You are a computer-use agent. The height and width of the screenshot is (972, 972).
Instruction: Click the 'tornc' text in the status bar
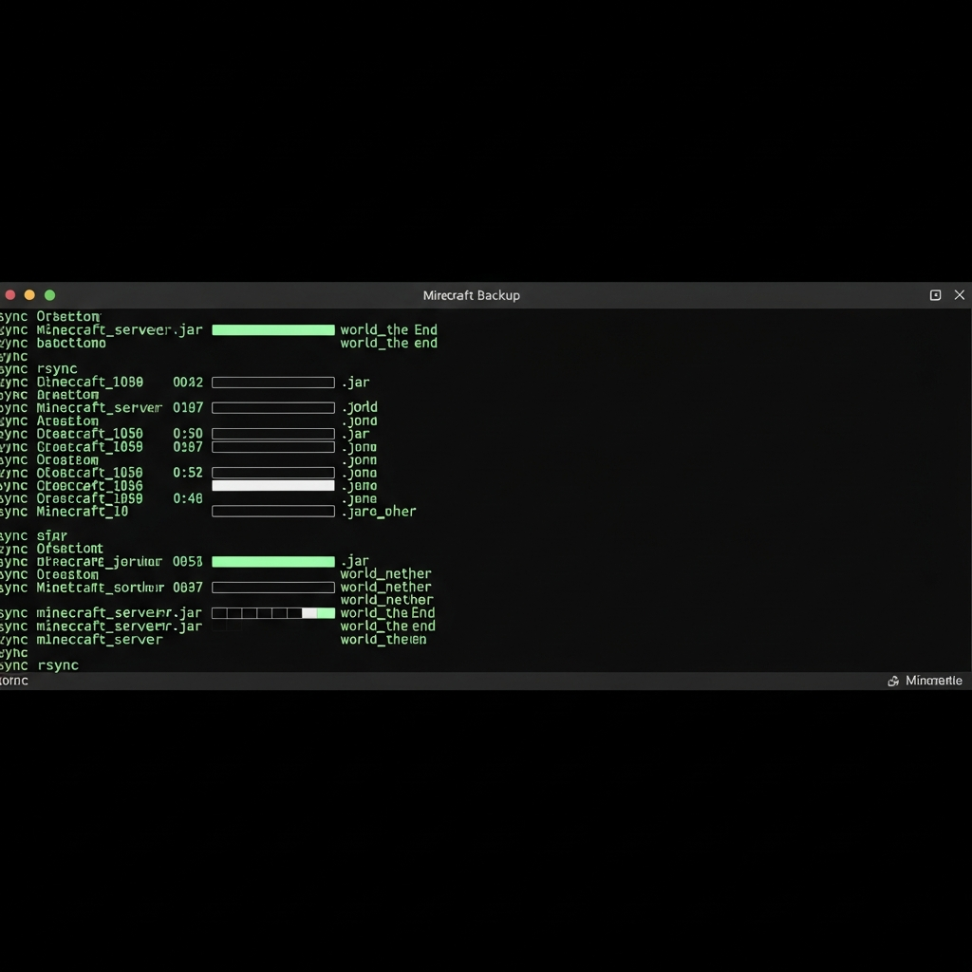point(13,681)
